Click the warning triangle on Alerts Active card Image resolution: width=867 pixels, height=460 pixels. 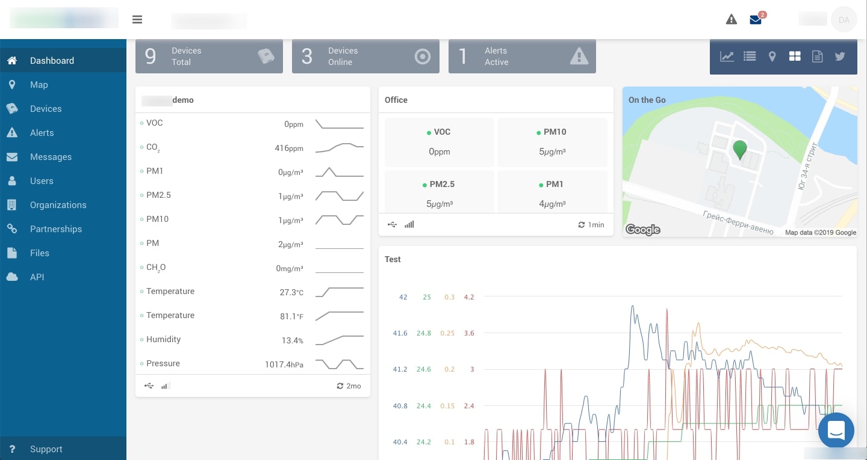pyautogui.click(x=579, y=57)
